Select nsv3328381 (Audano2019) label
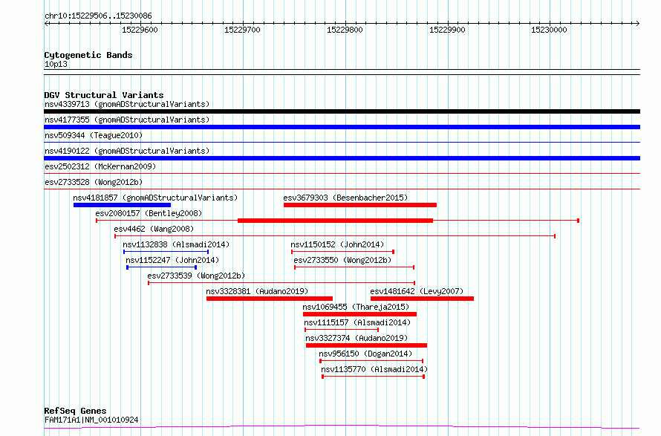Screen dimensions: 661x436 [x=257, y=291]
